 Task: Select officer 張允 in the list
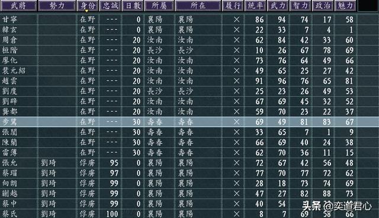[9, 163]
